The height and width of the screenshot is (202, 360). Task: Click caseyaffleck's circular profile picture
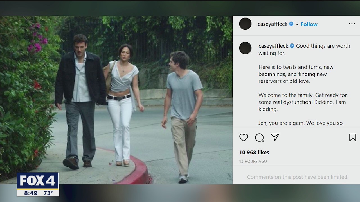245,24
